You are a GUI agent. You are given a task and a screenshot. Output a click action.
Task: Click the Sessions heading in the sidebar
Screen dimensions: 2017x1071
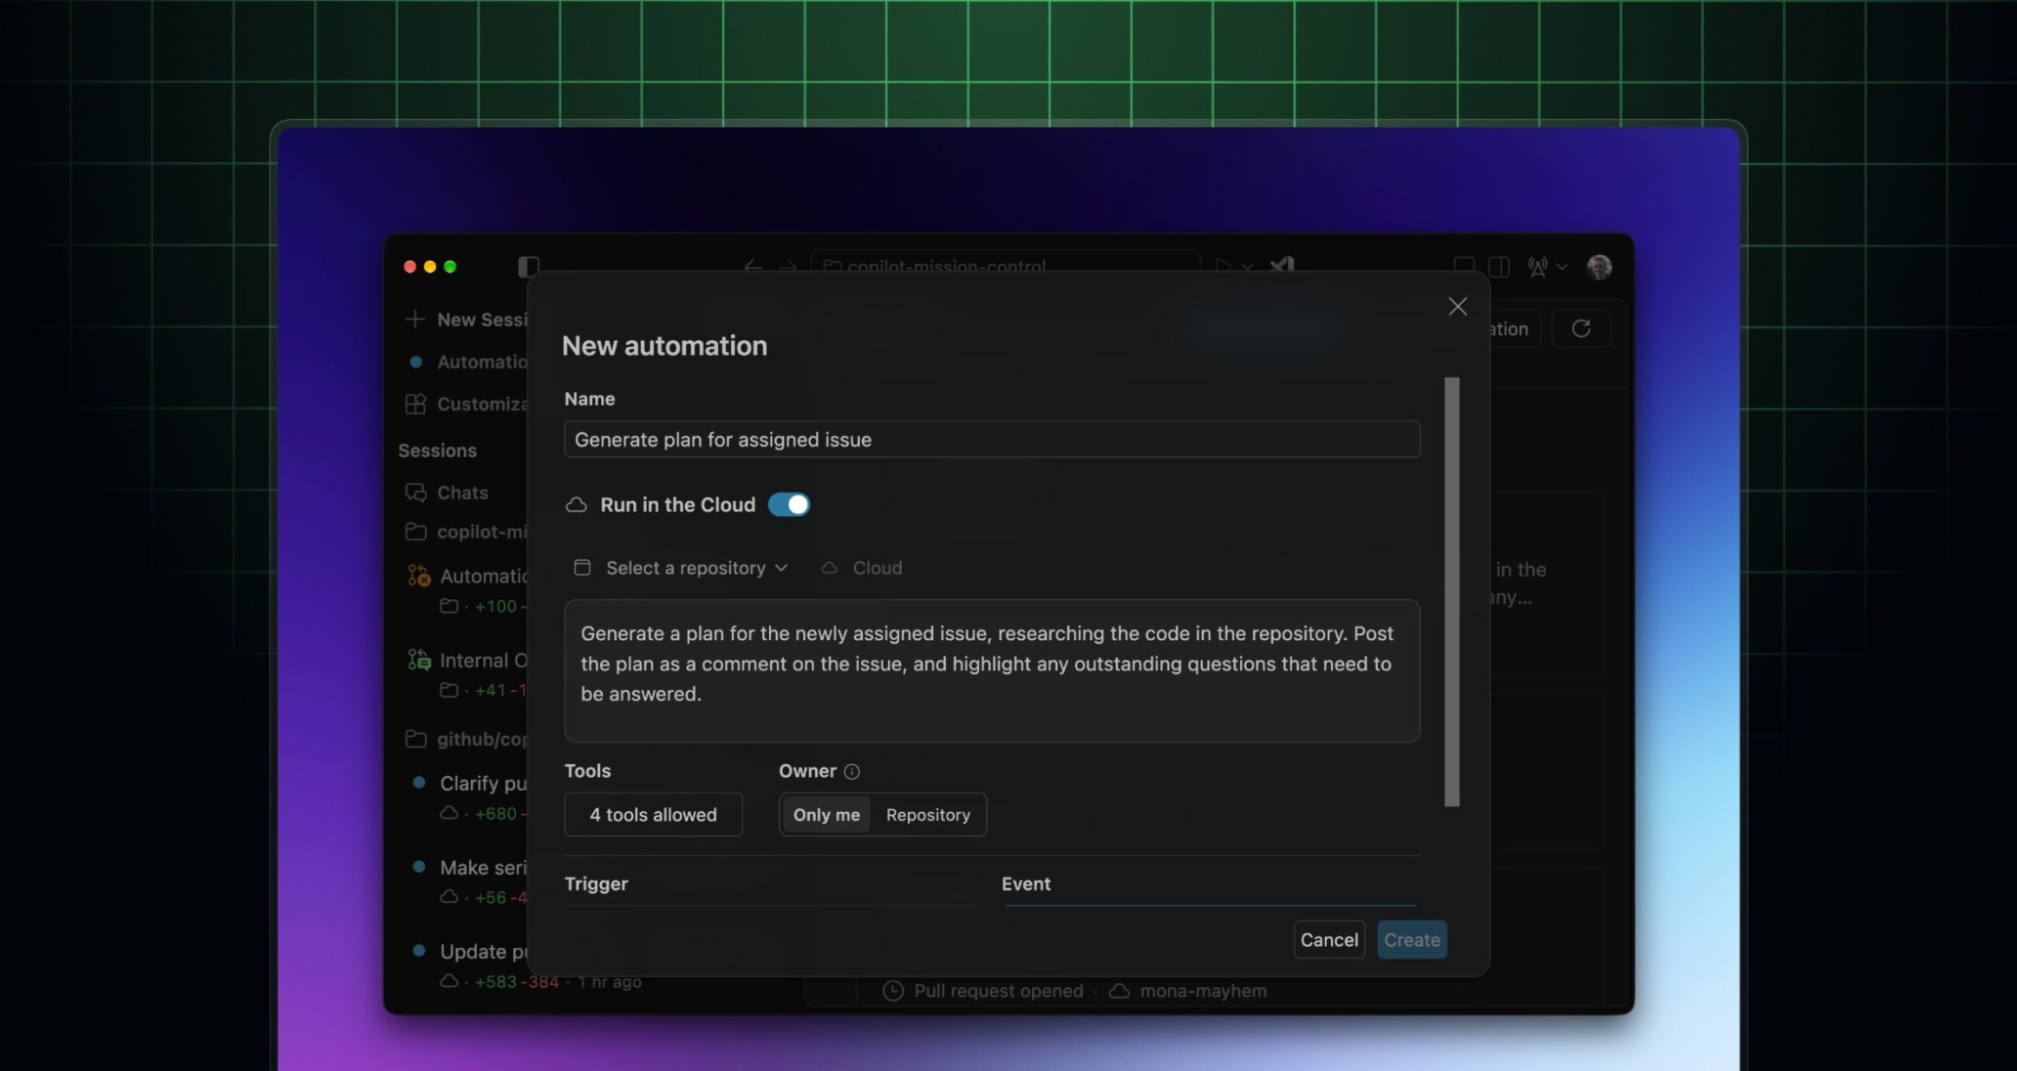pyautogui.click(x=438, y=450)
